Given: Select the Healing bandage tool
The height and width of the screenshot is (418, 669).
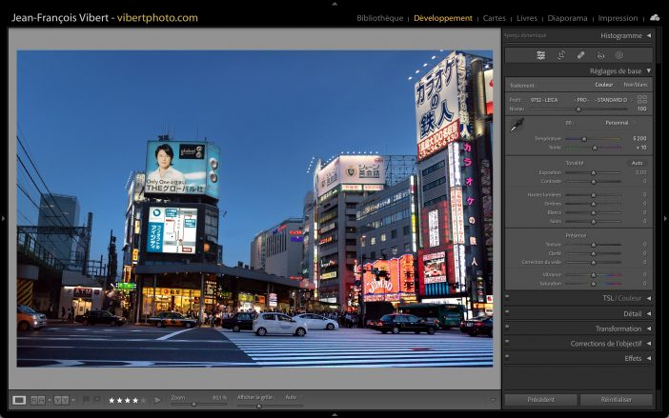Looking at the screenshot, I should click(x=581, y=55).
